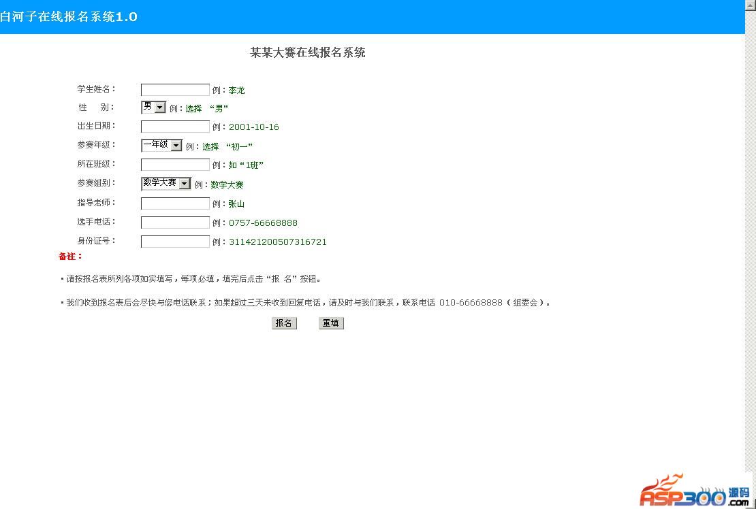Click the scrollbar up arrow

tap(751, 5)
